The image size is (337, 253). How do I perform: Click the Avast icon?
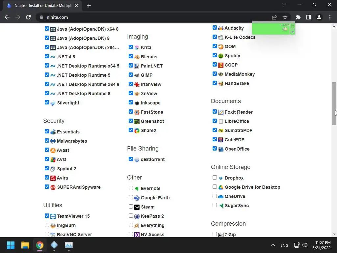pyautogui.click(x=53, y=150)
